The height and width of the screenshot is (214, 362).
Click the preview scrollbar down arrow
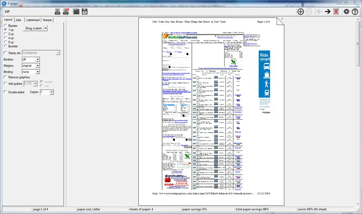point(358,204)
